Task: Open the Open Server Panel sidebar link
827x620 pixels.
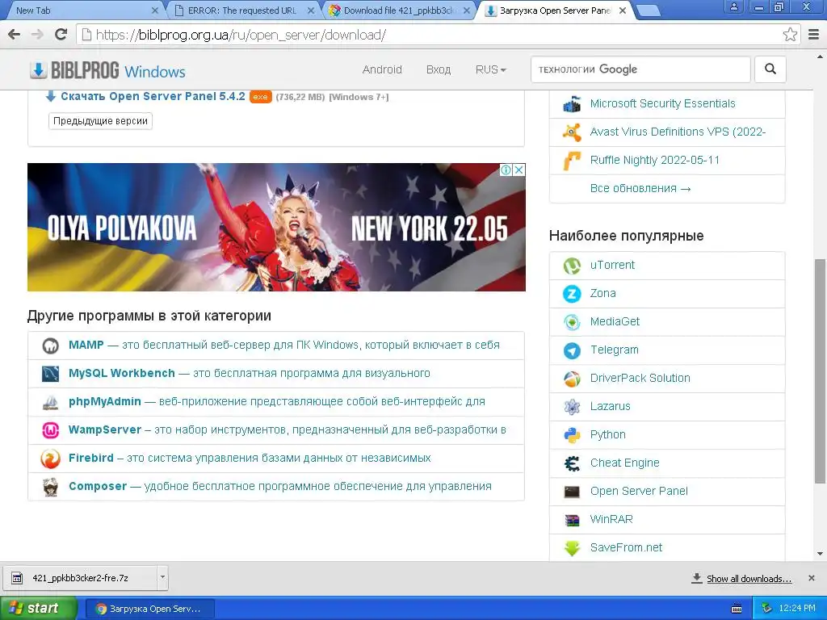Action: (639, 491)
